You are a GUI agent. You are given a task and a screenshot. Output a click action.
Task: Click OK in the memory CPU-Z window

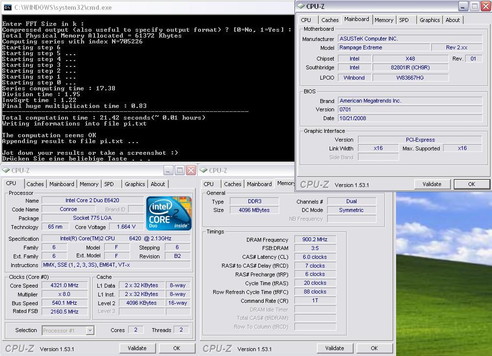point(374,348)
